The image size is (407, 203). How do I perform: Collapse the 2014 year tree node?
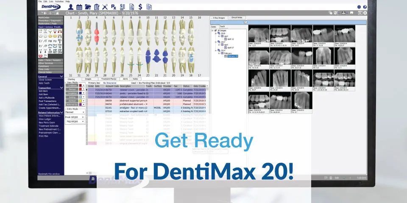pyautogui.click(x=216, y=50)
